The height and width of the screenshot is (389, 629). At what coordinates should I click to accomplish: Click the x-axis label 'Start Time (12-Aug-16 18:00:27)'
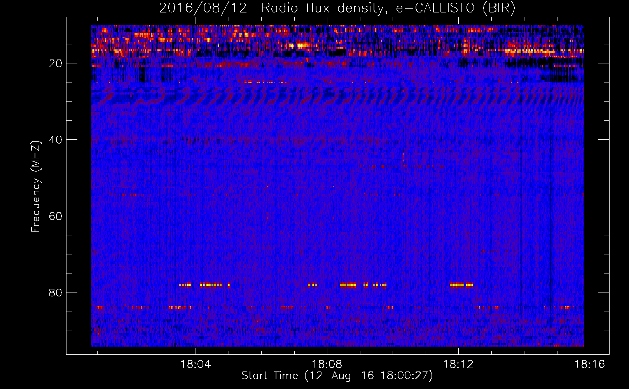pos(337,376)
